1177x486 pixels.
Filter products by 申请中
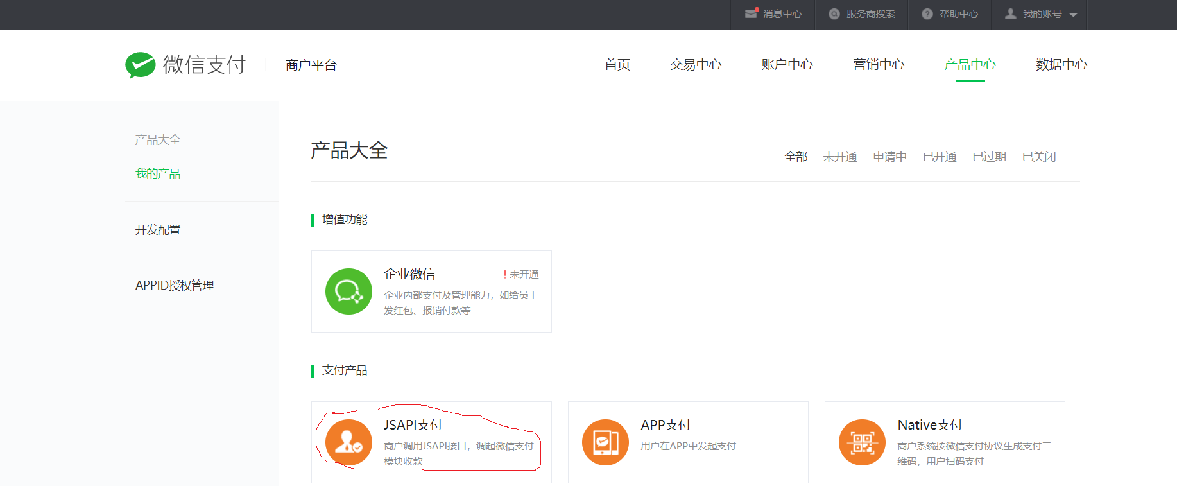pyautogui.click(x=889, y=157)
